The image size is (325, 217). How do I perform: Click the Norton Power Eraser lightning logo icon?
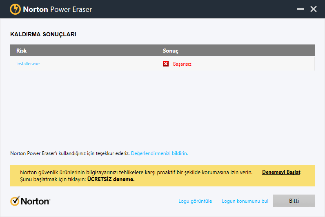click(15, 9)
